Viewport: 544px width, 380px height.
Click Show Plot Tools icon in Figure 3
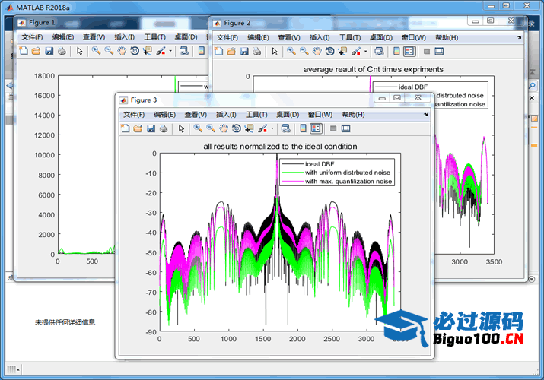point(345,128)
